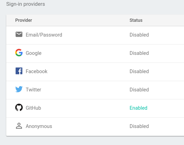Click Disabled status next to Twitter

pos(139,90)
